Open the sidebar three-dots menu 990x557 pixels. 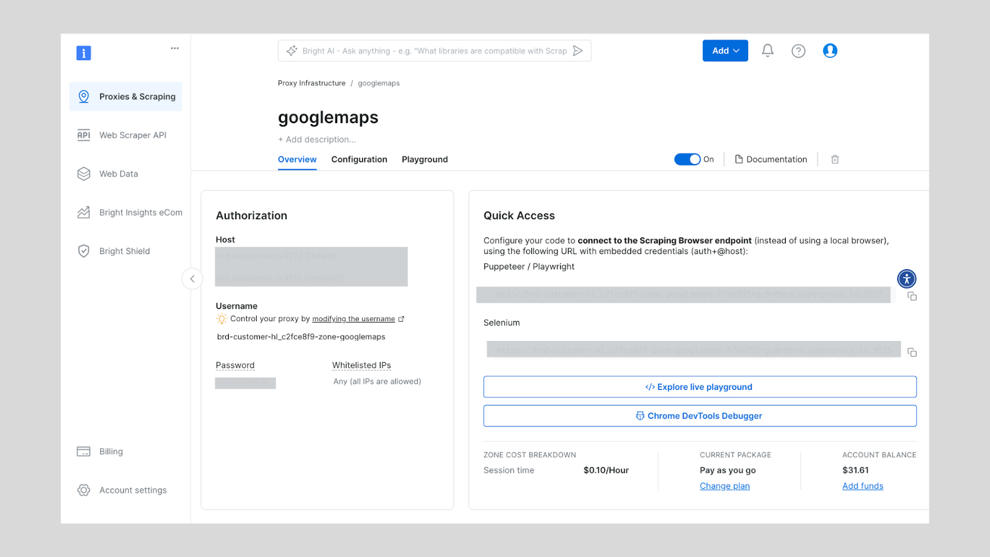pos(174,48)
